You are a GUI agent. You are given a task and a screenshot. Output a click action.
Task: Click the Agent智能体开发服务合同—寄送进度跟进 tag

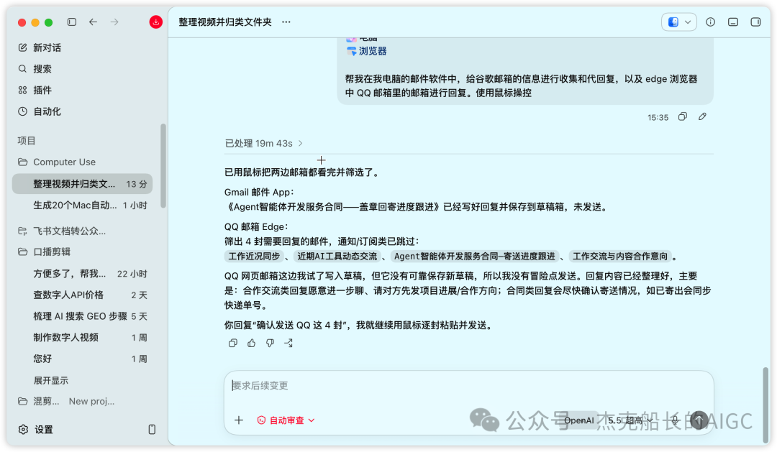coord(474,256)
